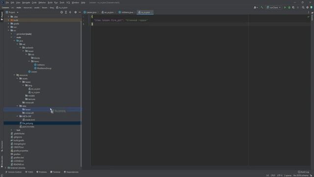Open editor tabs more options

pyautogui.click(x=309, y=12)
